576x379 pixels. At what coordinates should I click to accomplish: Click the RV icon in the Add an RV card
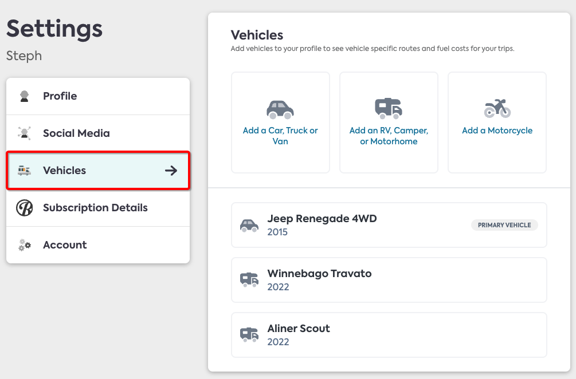click(x=388, y=108)
